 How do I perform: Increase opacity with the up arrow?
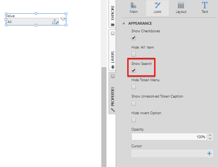[210, 135]
